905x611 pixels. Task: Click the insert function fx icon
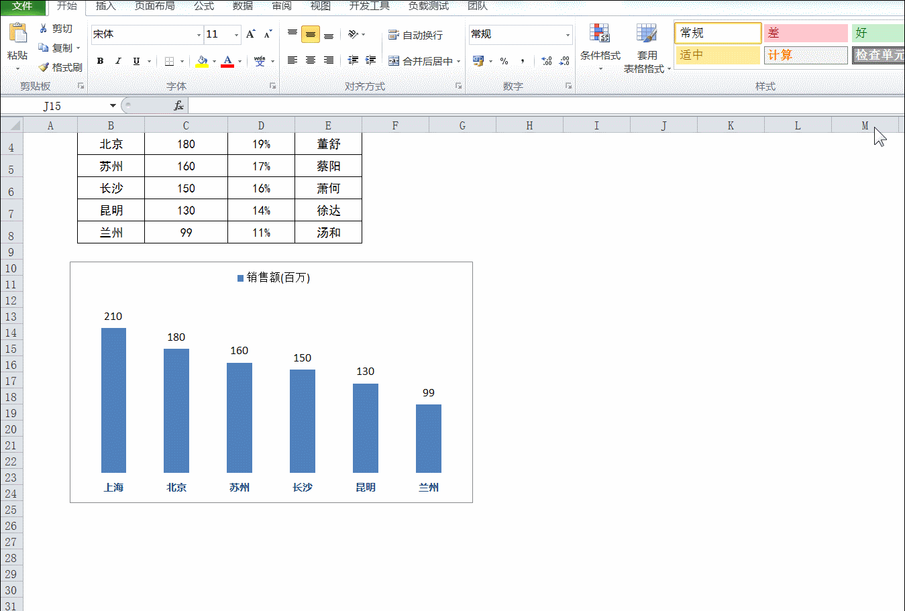pyautogui.click(x=178, y=106)
